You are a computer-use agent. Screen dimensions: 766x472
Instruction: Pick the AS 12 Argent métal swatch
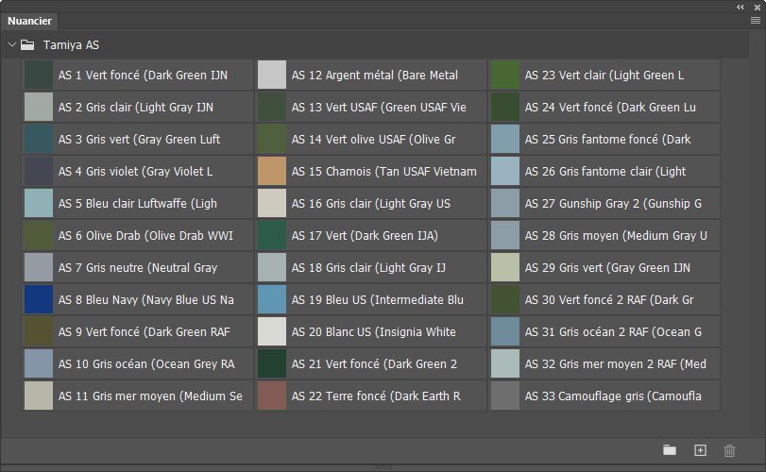coord(272,75)
